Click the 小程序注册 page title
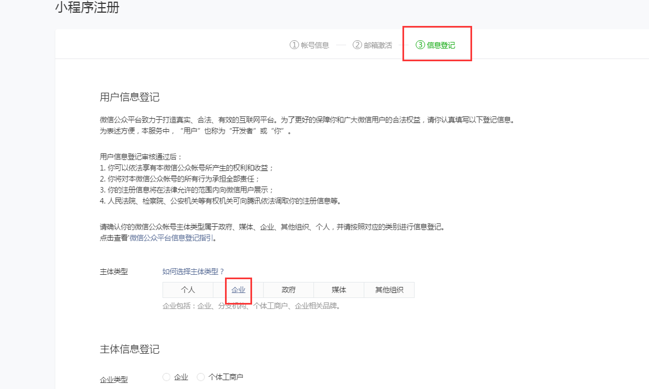This screenshot has width=649, height=389. [88, 8]
